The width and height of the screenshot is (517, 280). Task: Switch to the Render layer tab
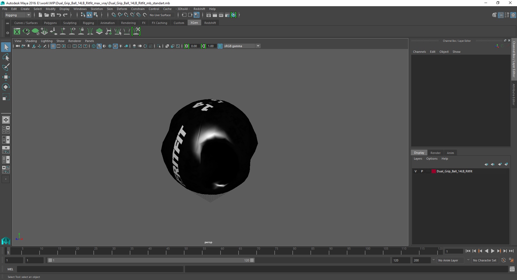435,153
